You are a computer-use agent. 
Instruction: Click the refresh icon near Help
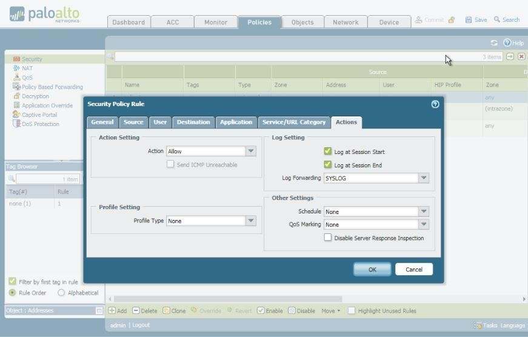[494, 43]
